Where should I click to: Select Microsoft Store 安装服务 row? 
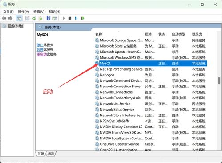(151, 46)
